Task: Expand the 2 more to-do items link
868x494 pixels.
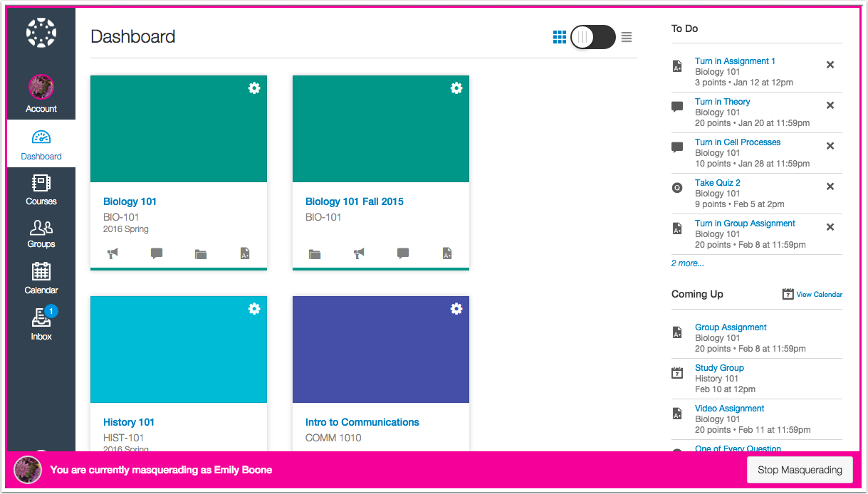Action: coord(687,263)
